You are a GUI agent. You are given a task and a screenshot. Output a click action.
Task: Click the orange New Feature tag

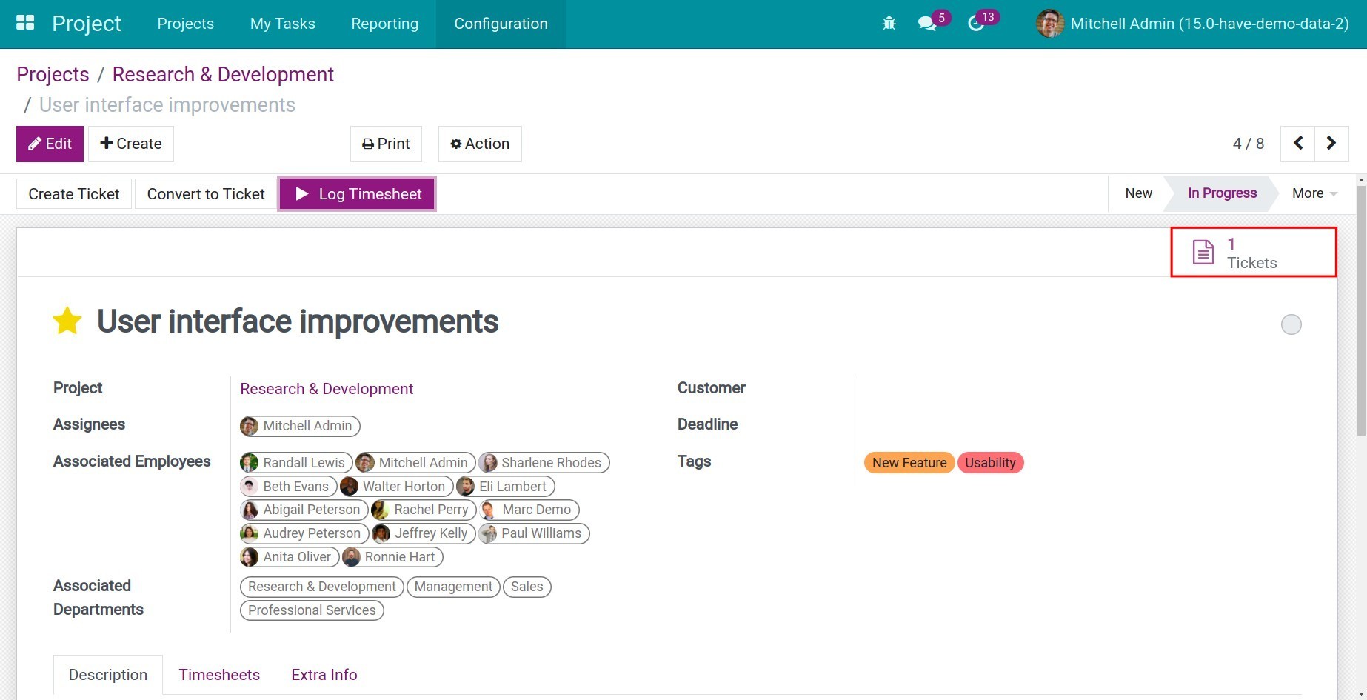pos(909,463)
